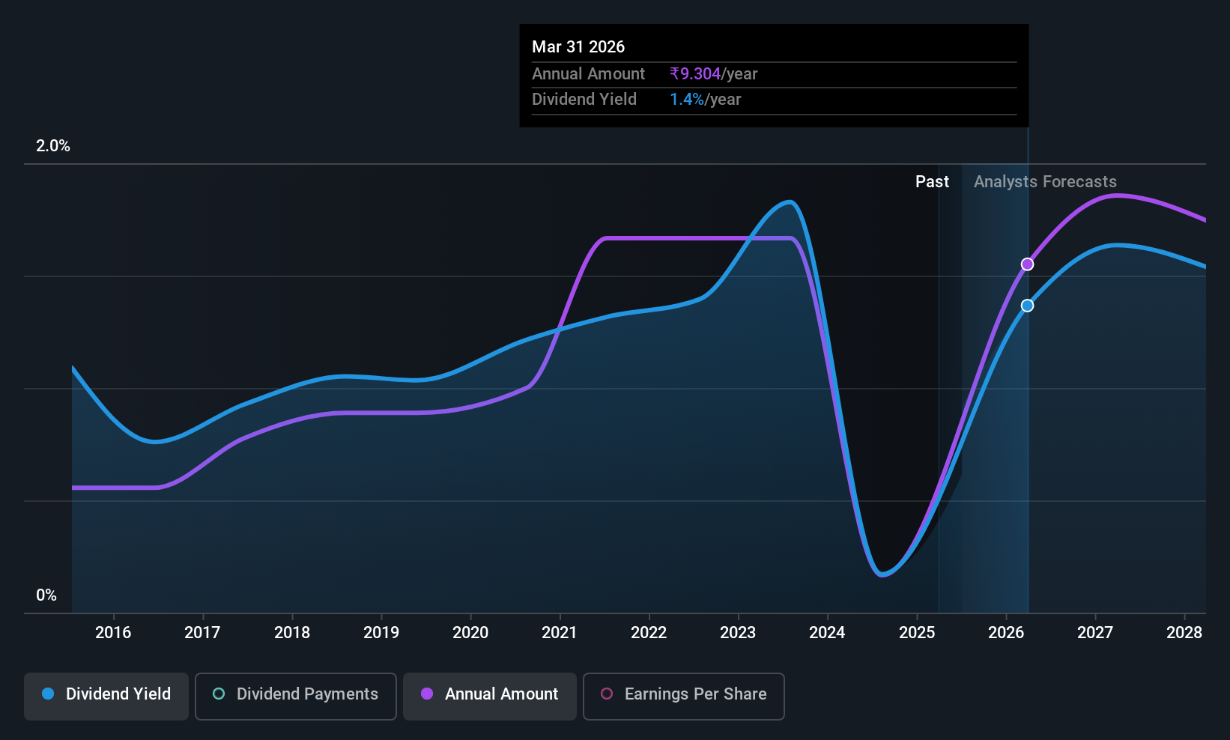The image size is (1230, 740).
Task: Click the Analysts Forecasts label
Action: pyautogui.click(x=1045, y=182)
